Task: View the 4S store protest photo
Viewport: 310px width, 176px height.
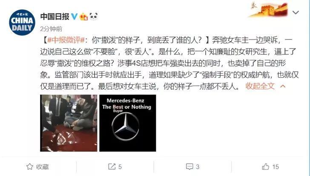Action: click(69, 123)
